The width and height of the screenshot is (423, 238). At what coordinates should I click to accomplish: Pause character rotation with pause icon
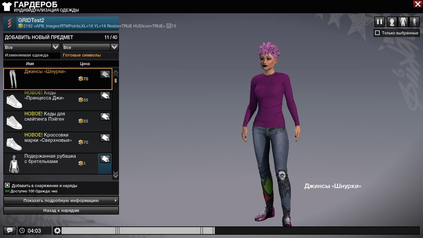click(x=379, y=22)
